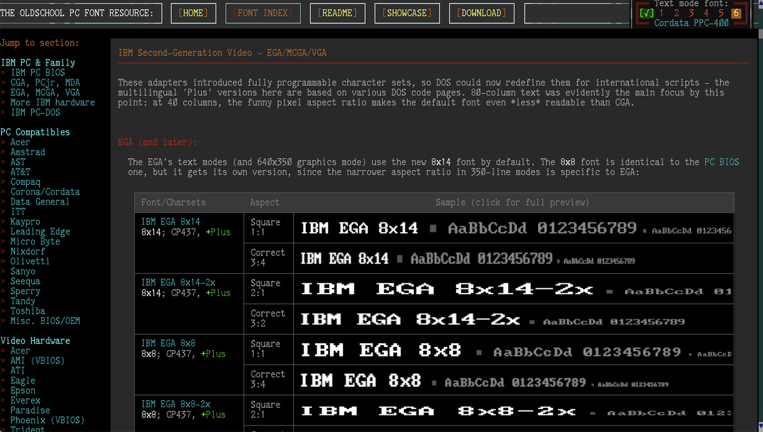Preview IBM EGA 8x14-2x Correct 3:2 sample
Viewport: 763px width, 432px height.
point(514,319)
